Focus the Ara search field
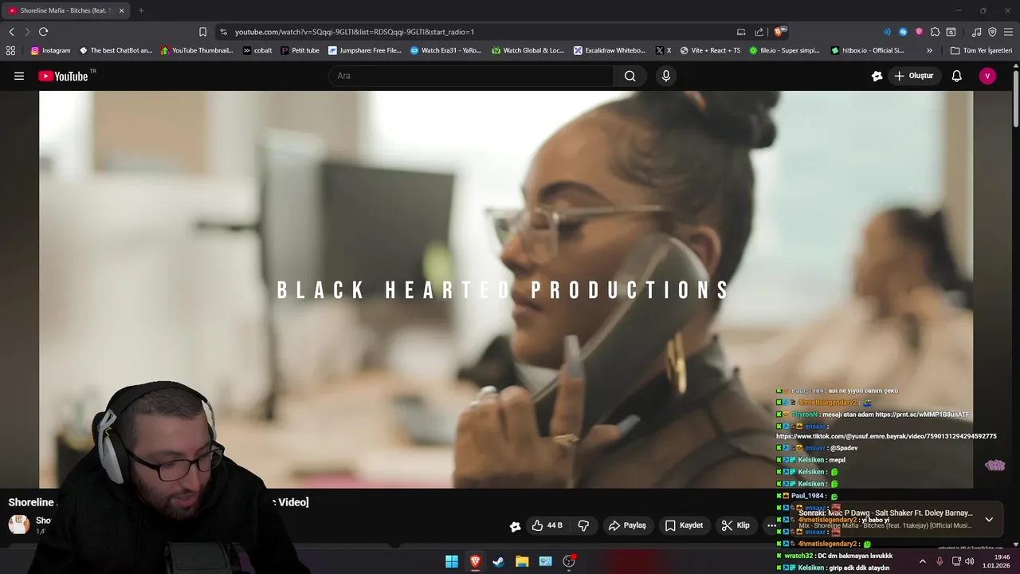The width and height of the screenshot is (1020, 574). [471, 76]
